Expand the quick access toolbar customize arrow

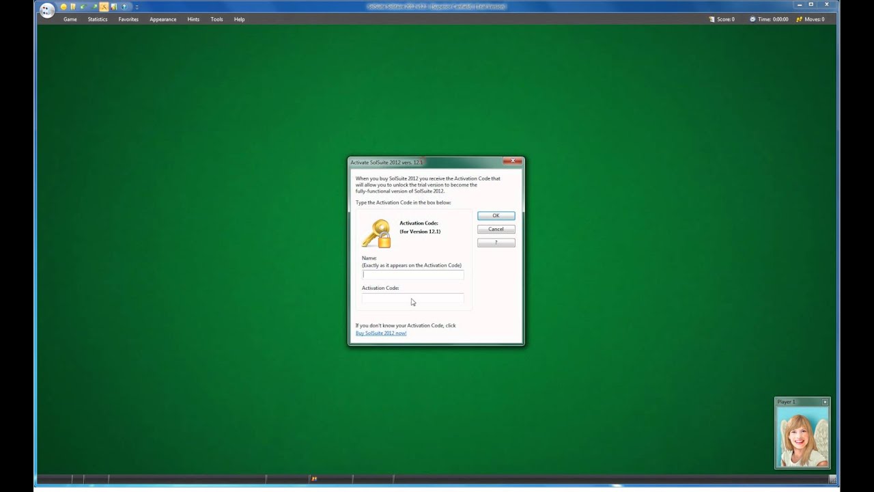tap(137, 7)
